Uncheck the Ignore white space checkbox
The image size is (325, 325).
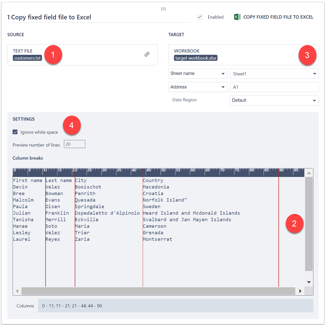coord(15,132)
